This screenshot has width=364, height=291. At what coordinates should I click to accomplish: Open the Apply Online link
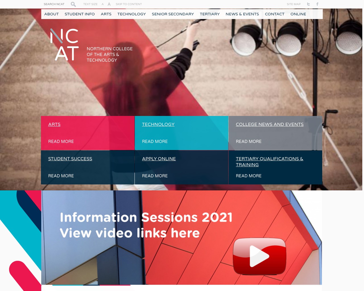(x=159, y=159)
